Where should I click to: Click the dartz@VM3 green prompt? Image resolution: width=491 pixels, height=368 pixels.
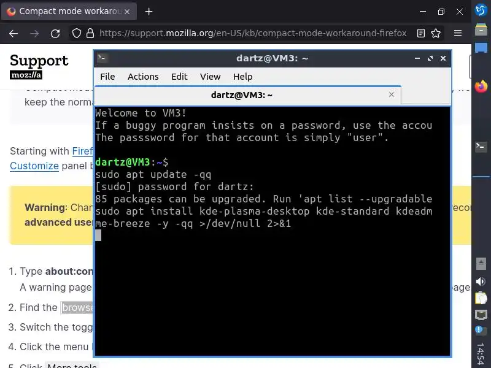coord(122,162)
